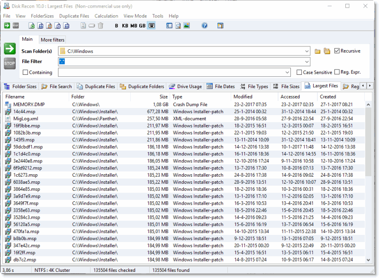
Task: Sort by the Modified column header
Action: (x=254, y=97)
